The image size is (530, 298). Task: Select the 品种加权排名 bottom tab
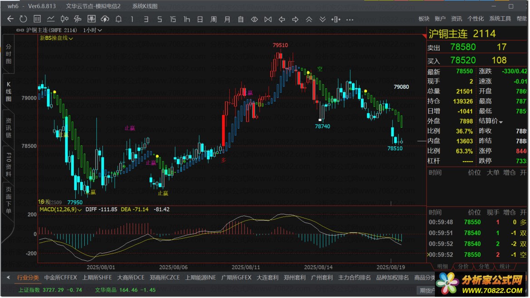[x=392, y=278]
